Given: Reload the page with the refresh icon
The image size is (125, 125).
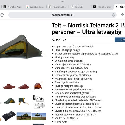Looking at the screenshot, I should 2,15.
